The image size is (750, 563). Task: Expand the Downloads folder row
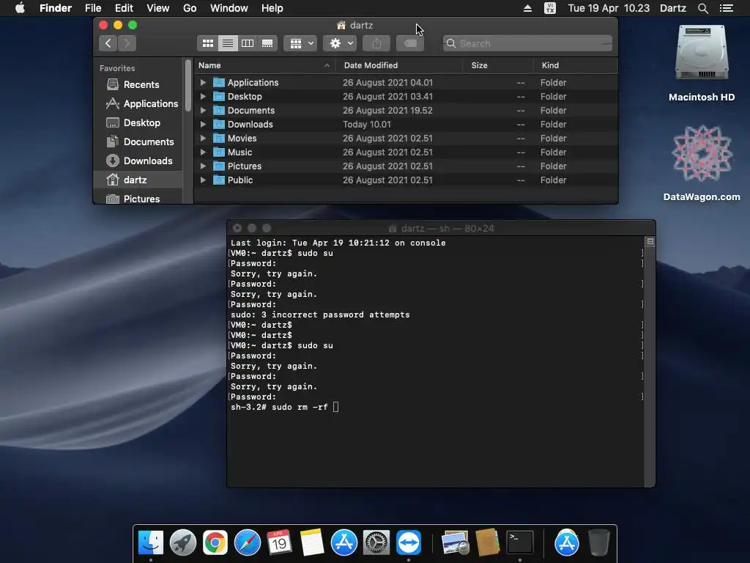pyautogui.click(x=204, y=124)
